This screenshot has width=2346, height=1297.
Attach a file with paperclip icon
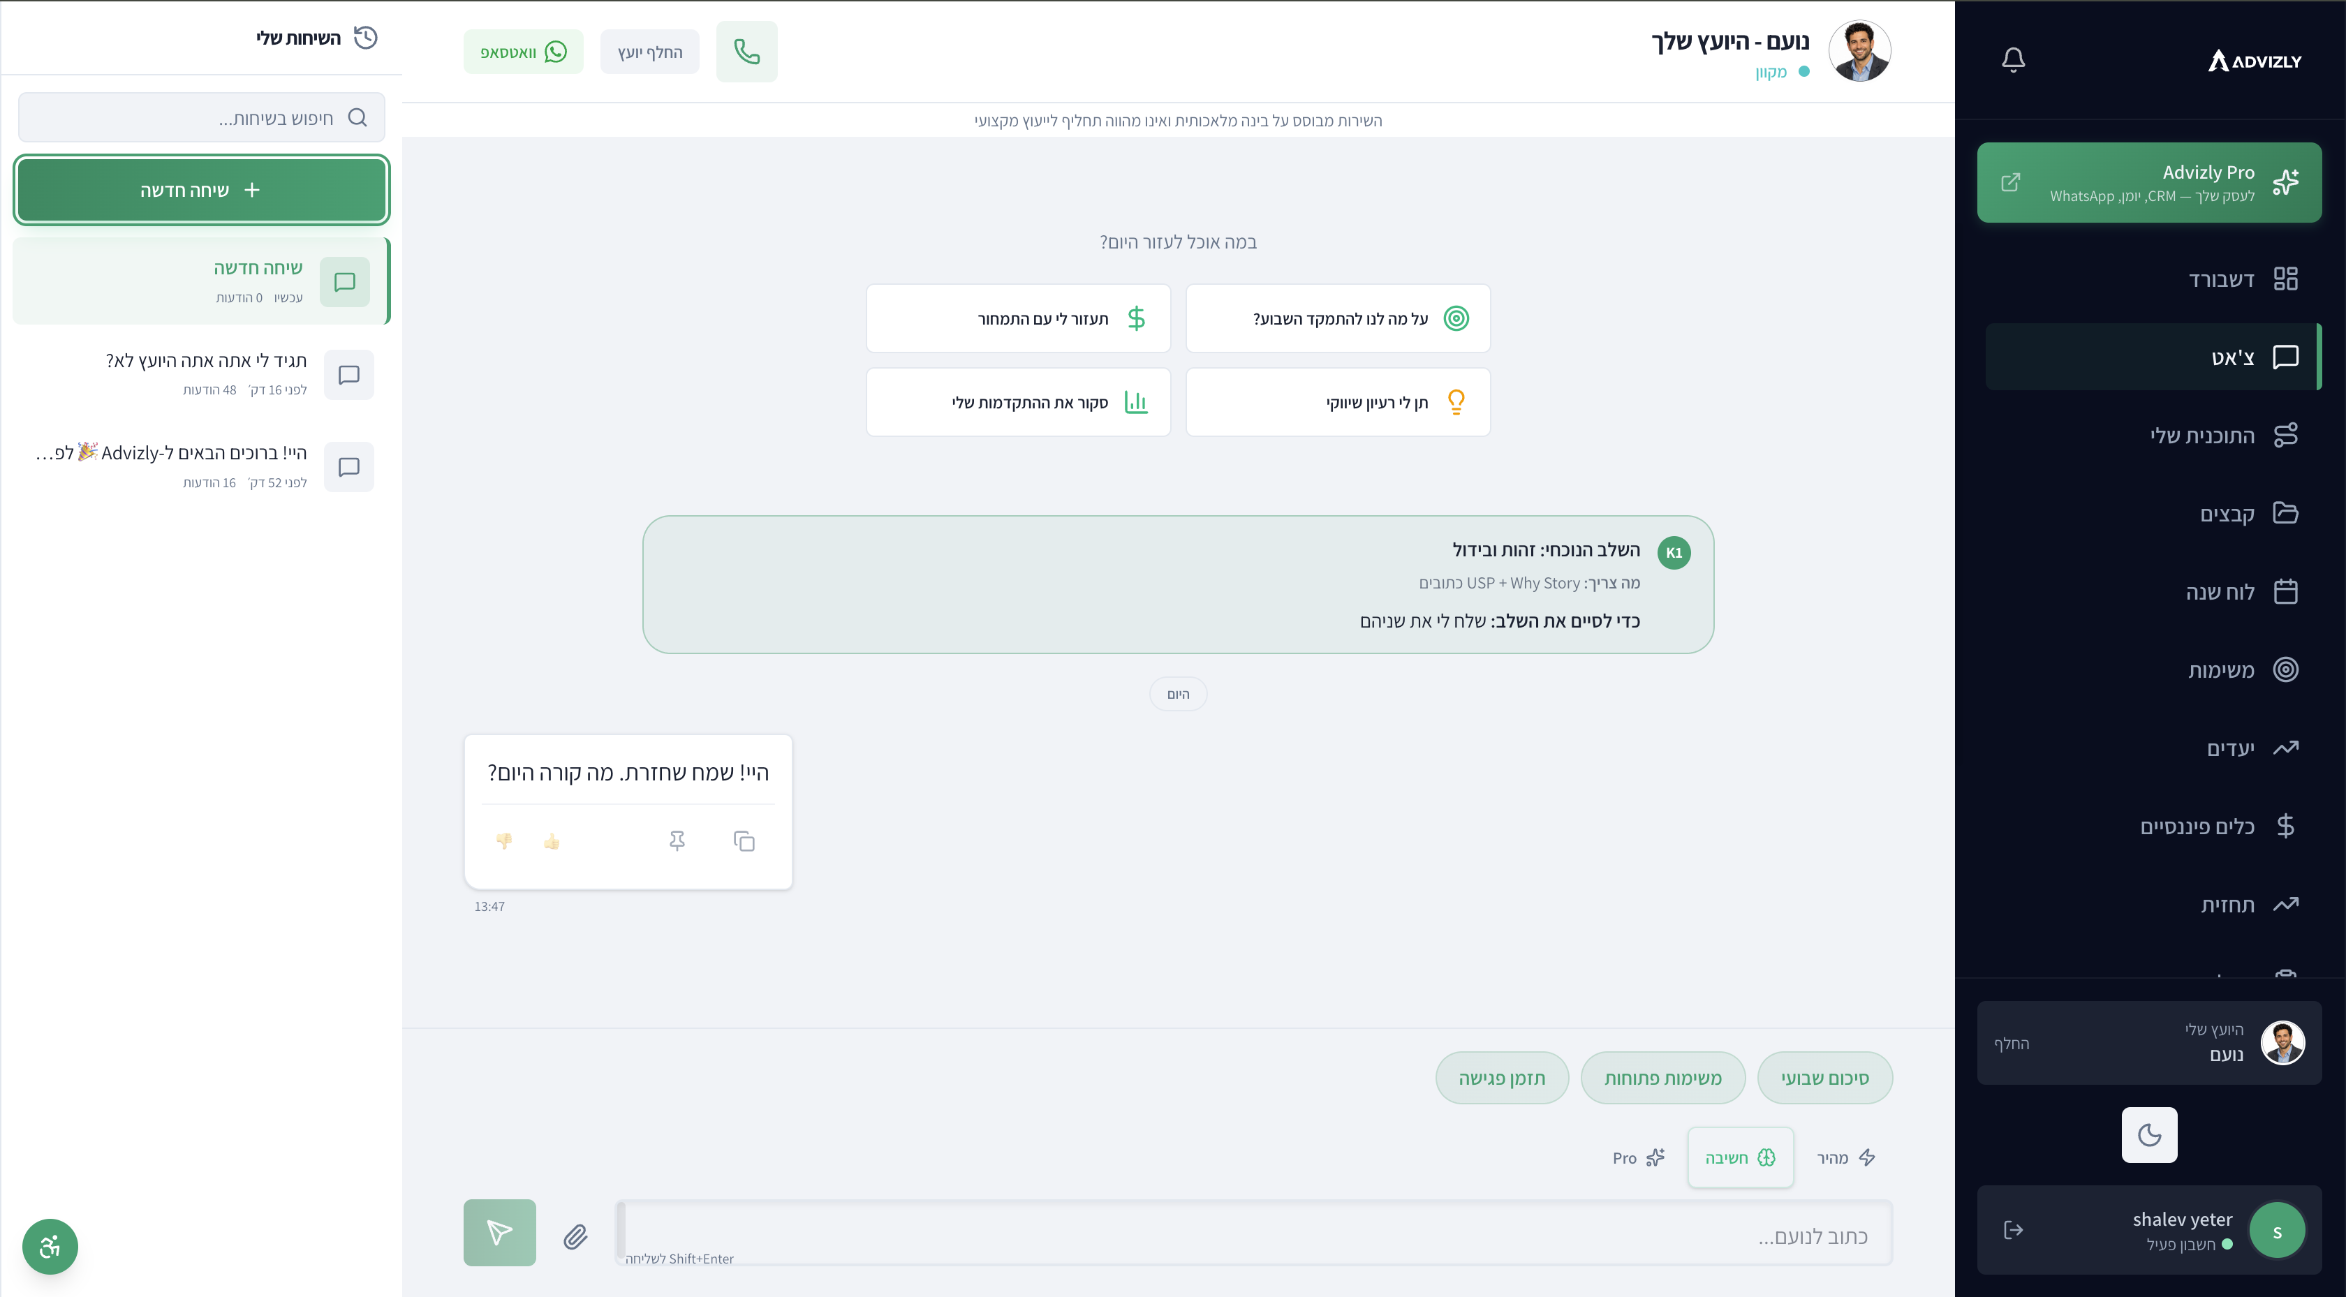pyautogui.click(x=575, y=1236)
